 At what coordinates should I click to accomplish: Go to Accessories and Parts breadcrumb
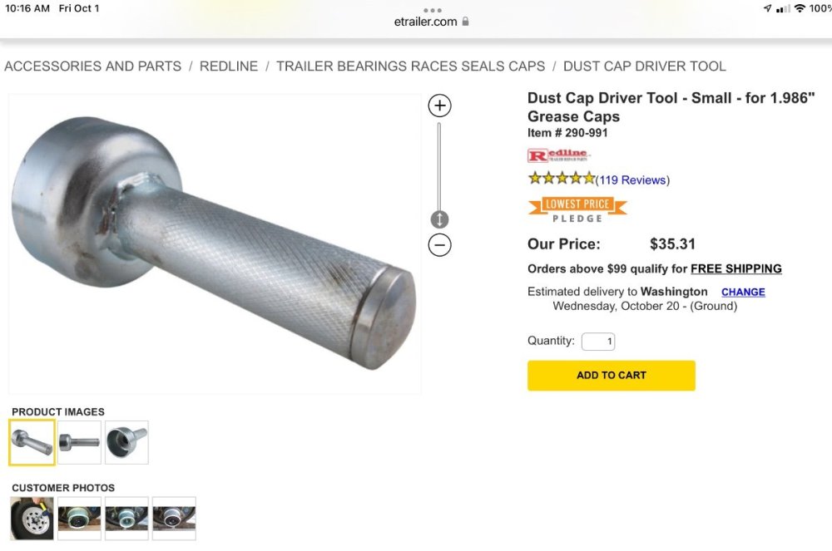pyautogui.click(x=93, y=66)
